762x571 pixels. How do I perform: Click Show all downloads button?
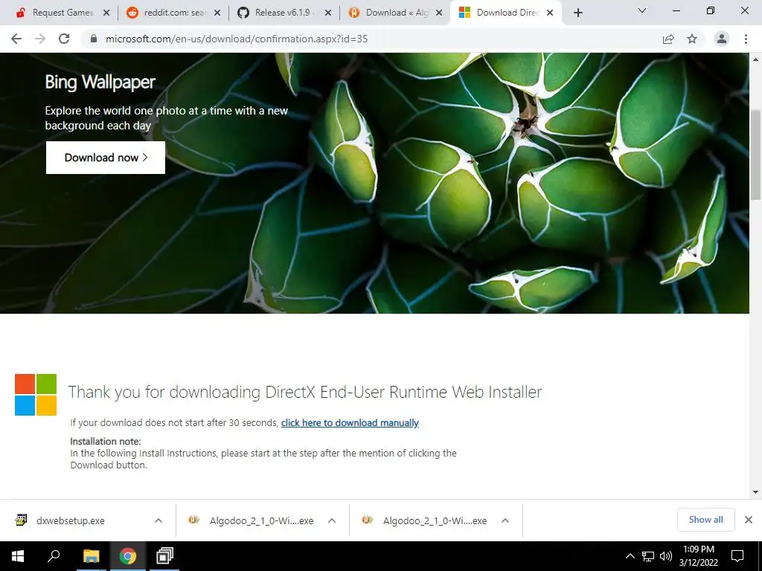(x=705, y=520)
